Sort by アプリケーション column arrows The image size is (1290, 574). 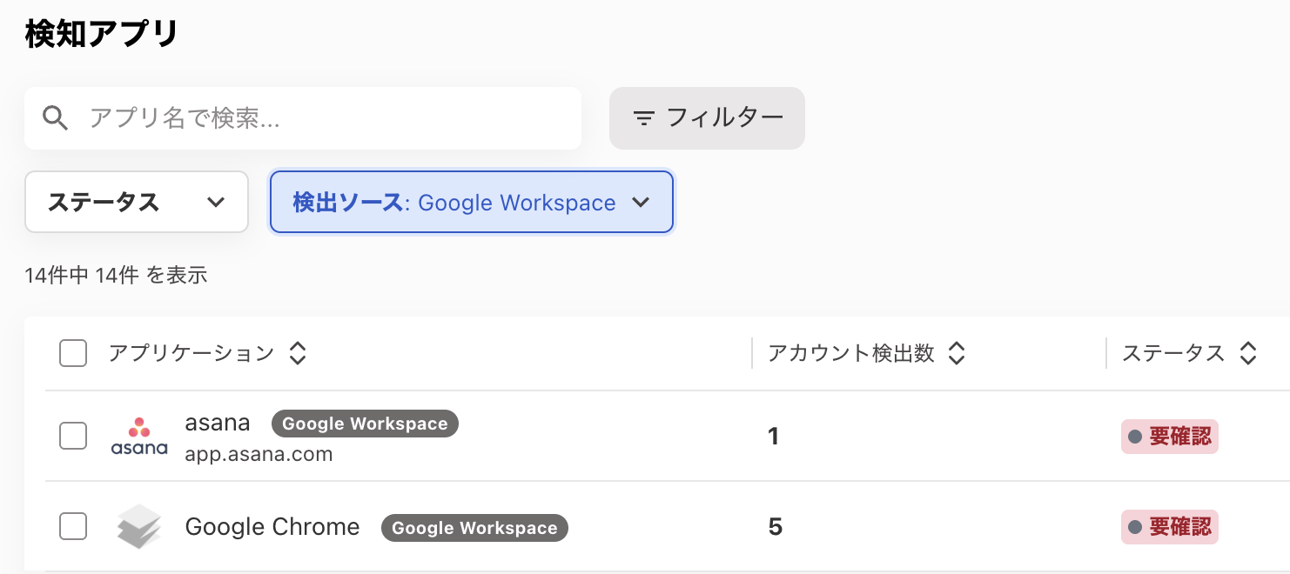coord(298,353)
